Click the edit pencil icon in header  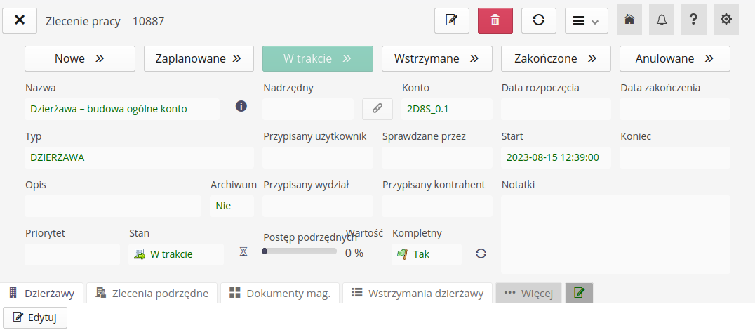[452, 20]
